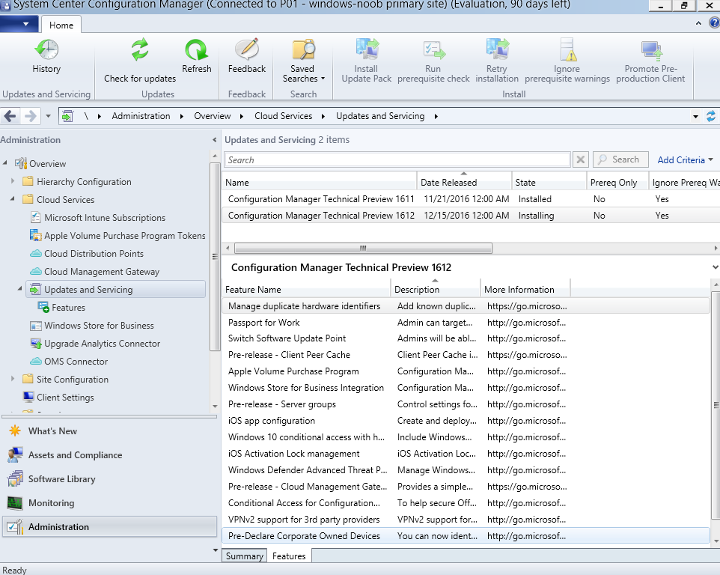Viewport: 720px width, 575px height.
Task: Select iOS Activation Lock management feature
Action: (x=466, y=454)
